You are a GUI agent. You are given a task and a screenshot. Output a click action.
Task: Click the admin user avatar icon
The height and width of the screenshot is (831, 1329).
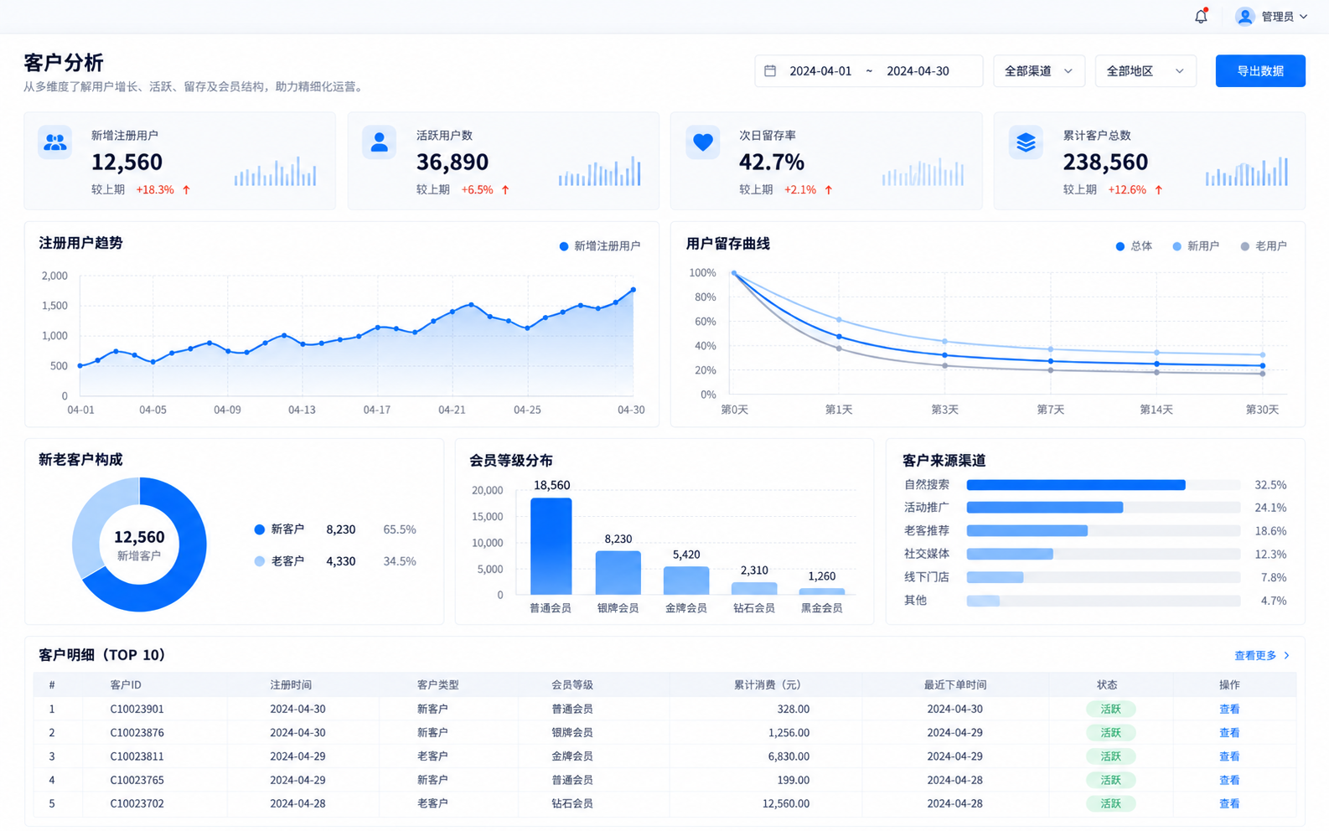click(1244, 16)
